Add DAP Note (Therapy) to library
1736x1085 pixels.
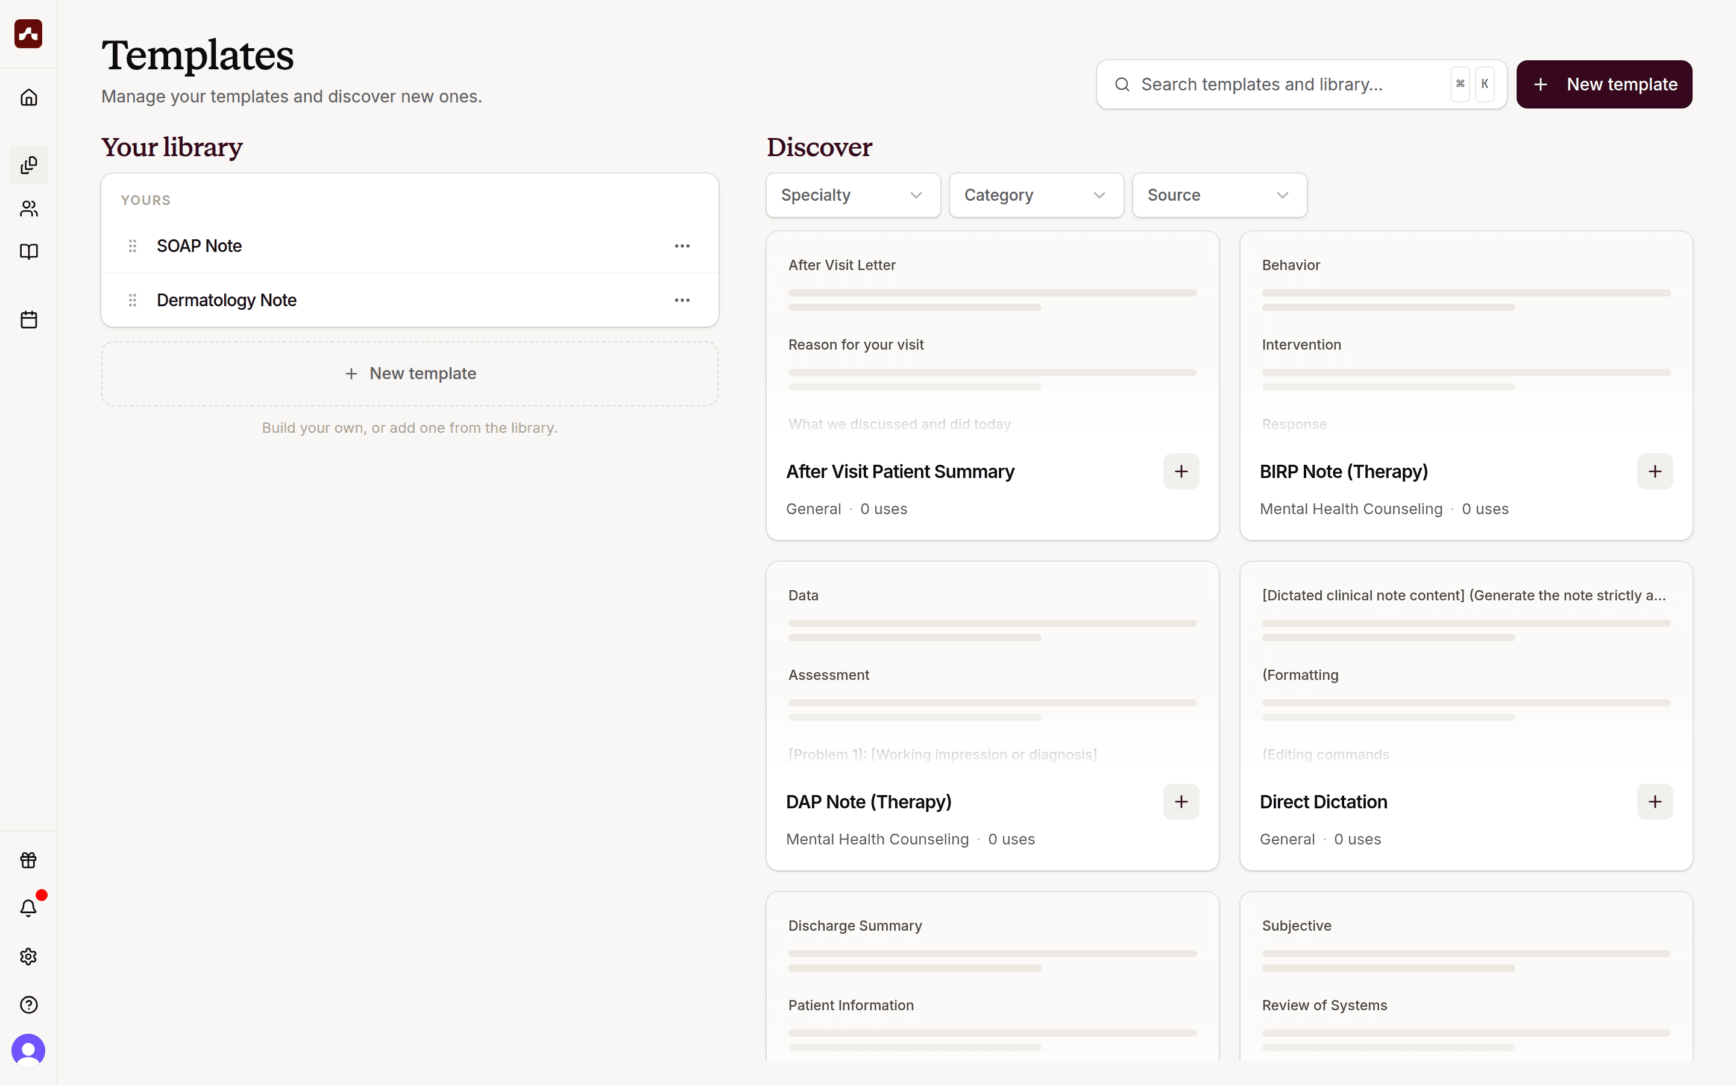click(1181, 802)
